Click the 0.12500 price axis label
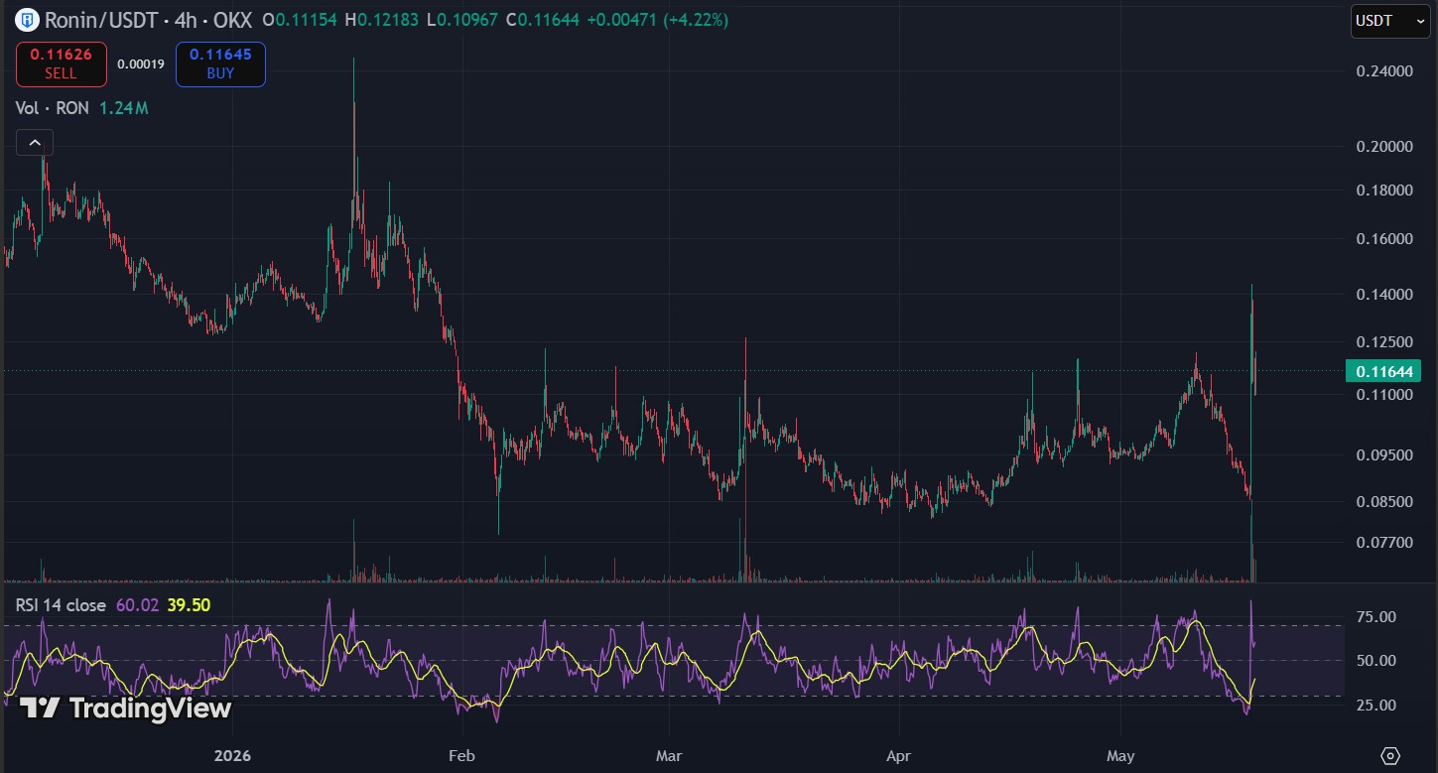This screenshot has height=773, width=1438. point(1383,341)
